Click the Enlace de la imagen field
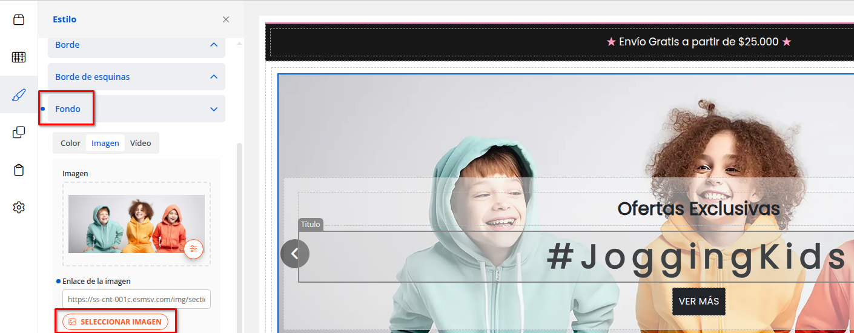Image resolution: width=854 pixels, height=333 pixels. click(136, 299)
